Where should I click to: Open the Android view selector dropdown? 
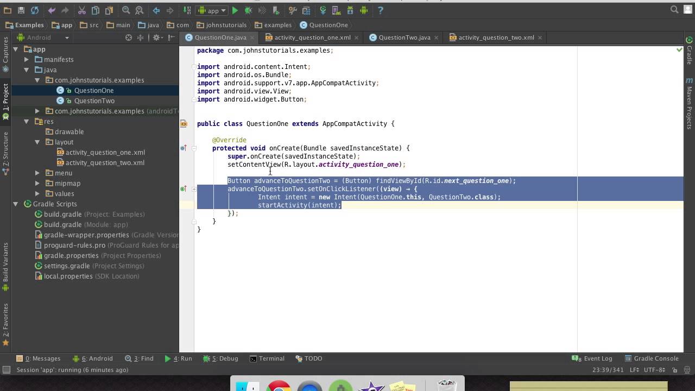tap(43, 37)
